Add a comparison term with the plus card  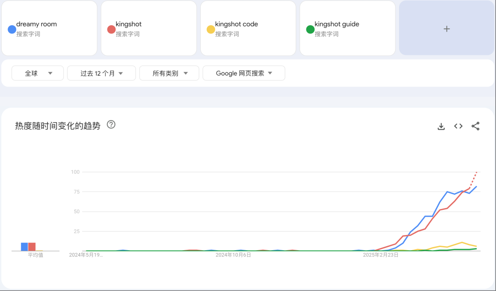[446, 28]
